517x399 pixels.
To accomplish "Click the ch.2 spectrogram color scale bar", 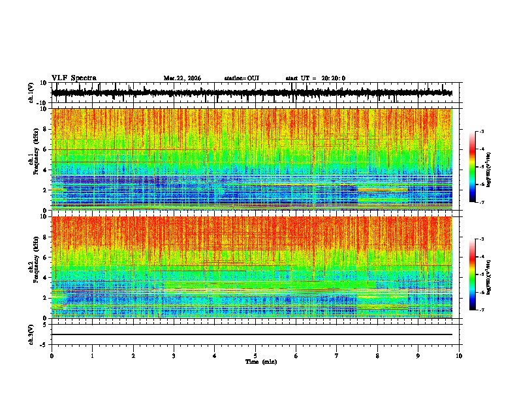I will [x=472, y=274].
